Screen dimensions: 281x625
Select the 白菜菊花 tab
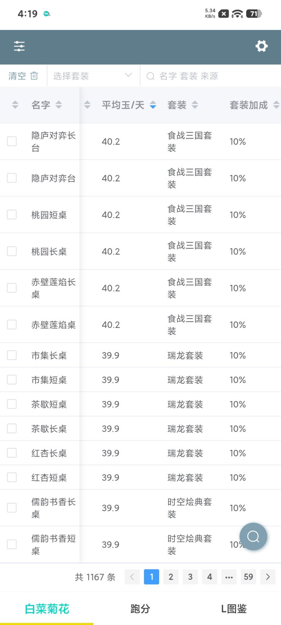point(47,609)
